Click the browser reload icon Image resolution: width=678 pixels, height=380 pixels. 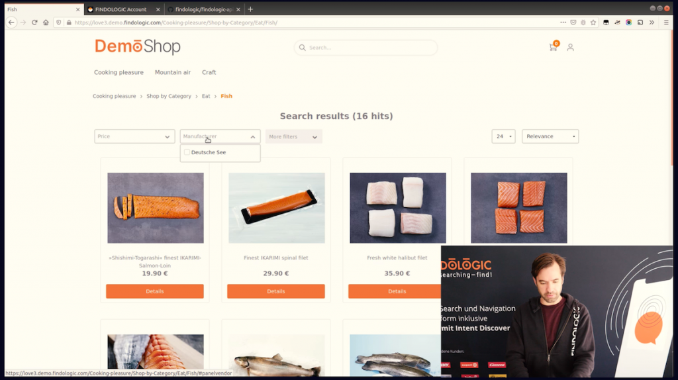tap(34, 23)
